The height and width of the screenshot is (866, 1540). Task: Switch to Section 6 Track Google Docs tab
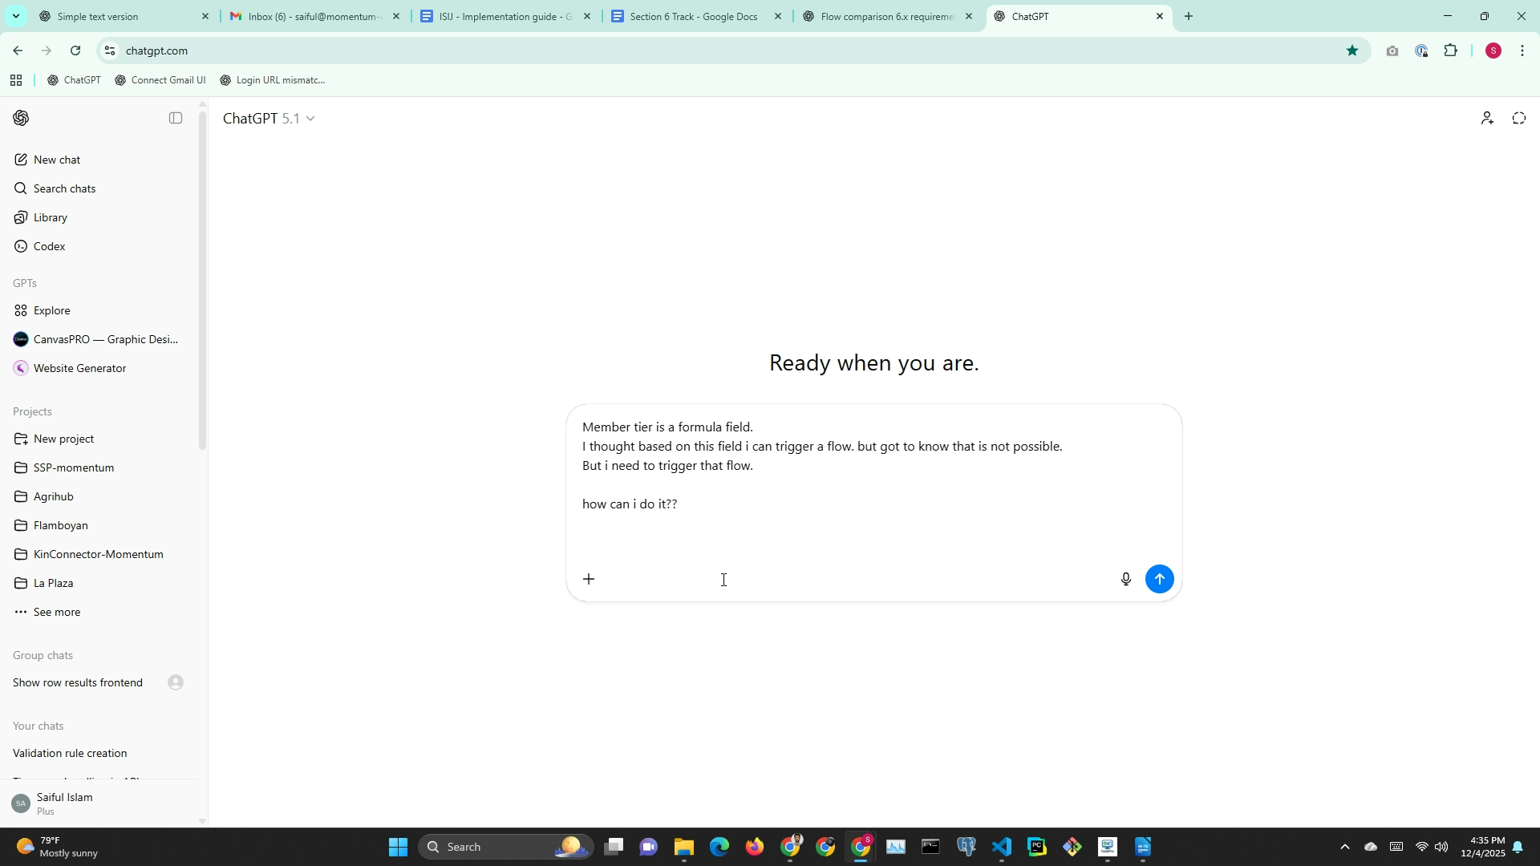(x=693, y=16)
